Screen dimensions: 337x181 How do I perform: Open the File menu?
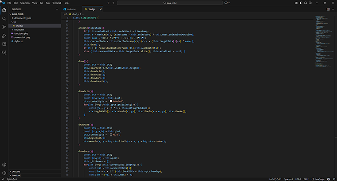[9, 3]
